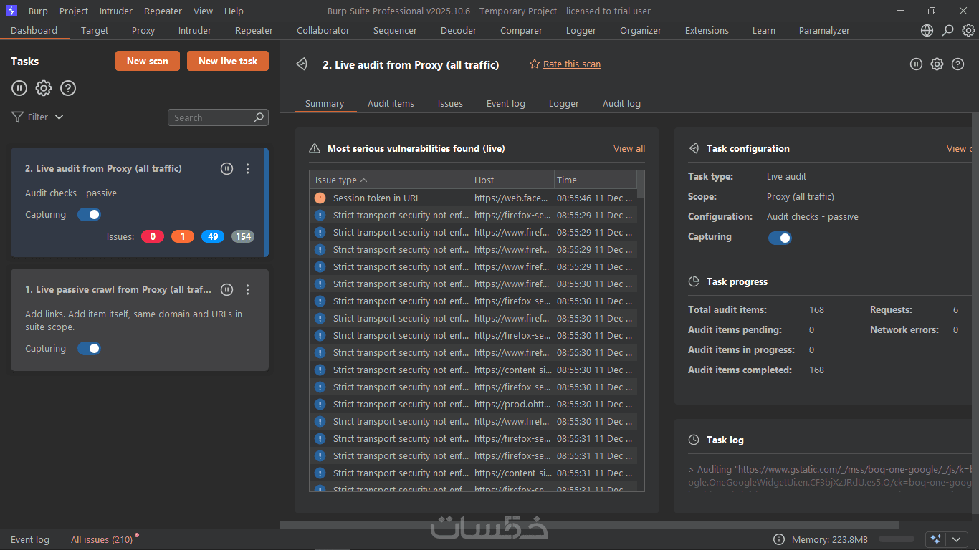Viewport: 979px width, 550px height.
Task: Open the View menu
Action: click(x=203, y=11)
